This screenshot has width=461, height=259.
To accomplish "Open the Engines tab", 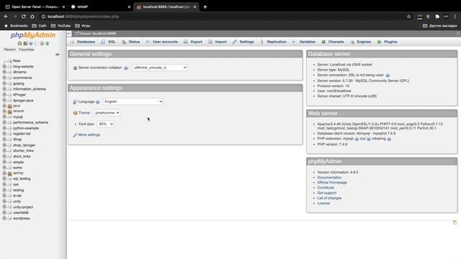I will [361, 42].
